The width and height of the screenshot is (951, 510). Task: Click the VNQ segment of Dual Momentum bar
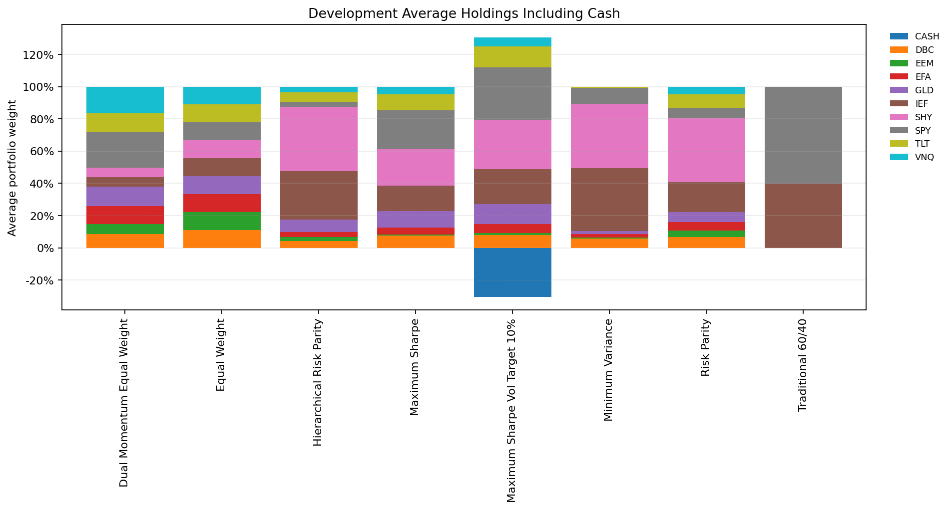tap(125, 100)
